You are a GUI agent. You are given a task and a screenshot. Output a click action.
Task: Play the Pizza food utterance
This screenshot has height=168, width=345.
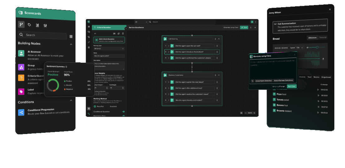click(x=318, y=95)
